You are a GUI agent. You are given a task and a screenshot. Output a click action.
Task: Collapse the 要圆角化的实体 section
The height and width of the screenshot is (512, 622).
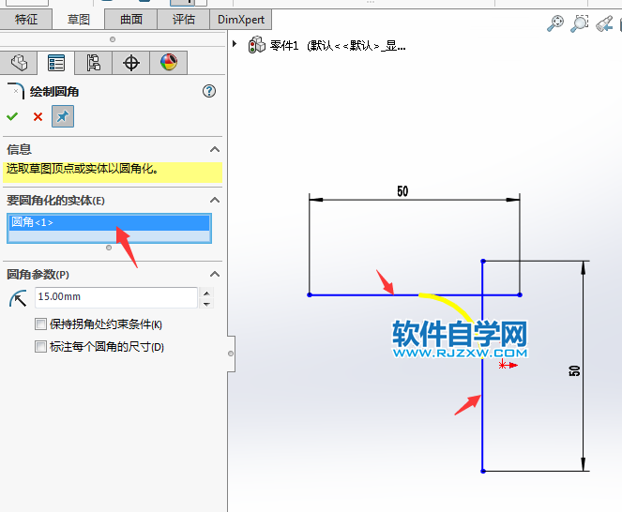pos(215,200)
